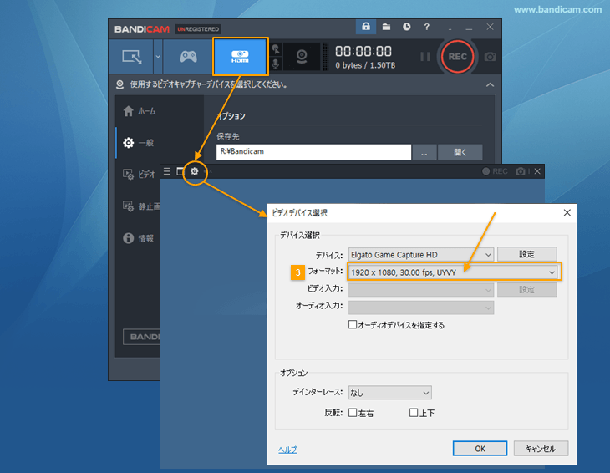Open the 一般 sidebar tab
The width and height of the screenshot is (610, 473).
point(140,143)
